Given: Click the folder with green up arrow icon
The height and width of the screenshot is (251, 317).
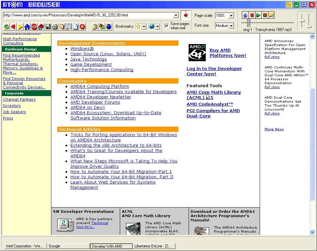Looking at the screenshot, I should [94, 27].
